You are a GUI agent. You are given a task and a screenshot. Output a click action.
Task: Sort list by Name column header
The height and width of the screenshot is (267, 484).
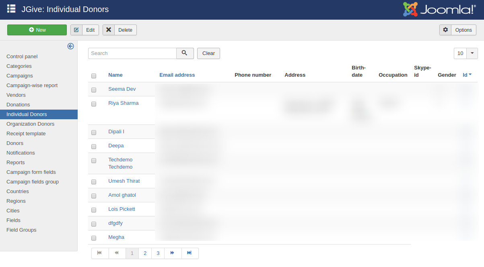(115, 75)
